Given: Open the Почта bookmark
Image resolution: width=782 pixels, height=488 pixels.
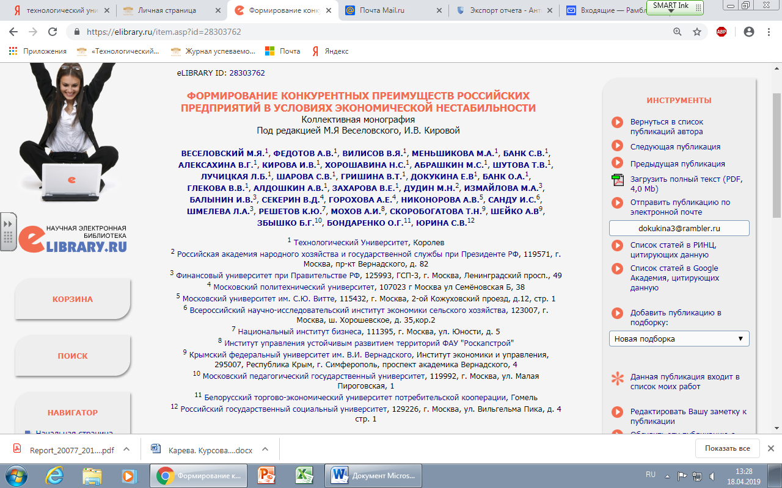Looking at the screenshot, I should pos(283,51).
